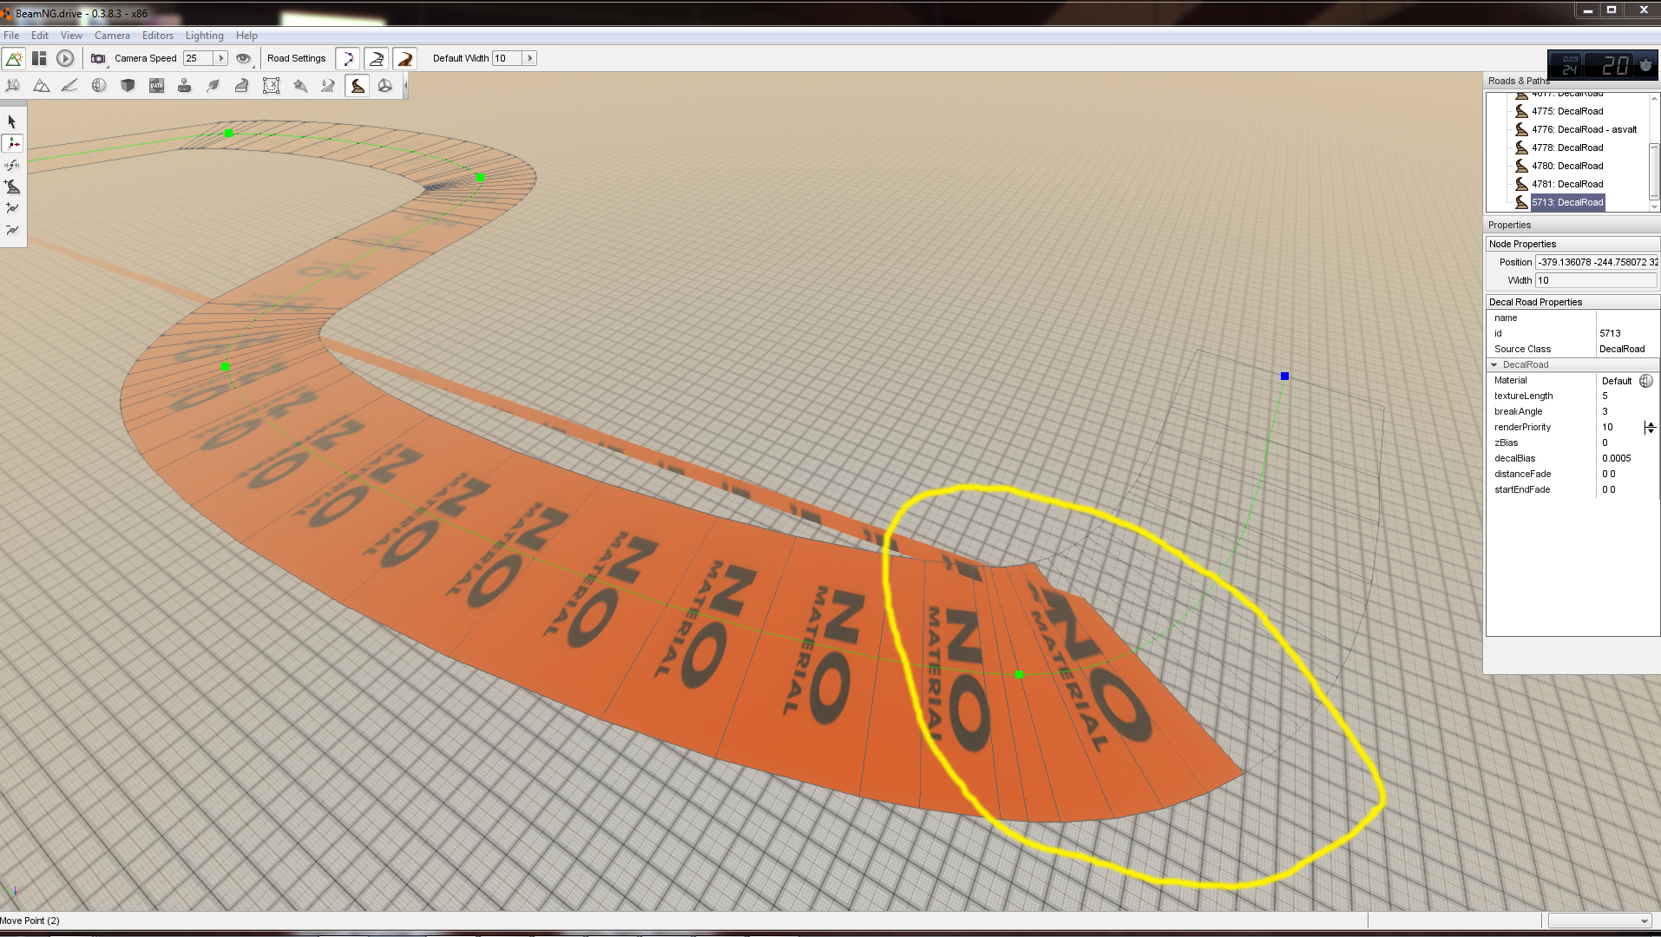This screenshot has height=937, width=1661.
Task: Select 5713: DecalRoad in the list
Action: pyautogui.click(x=1567, y=202)
